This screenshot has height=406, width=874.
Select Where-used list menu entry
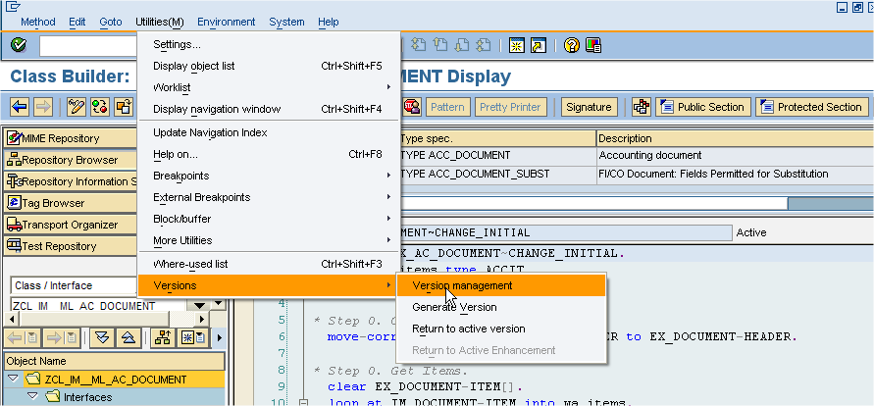268,264
